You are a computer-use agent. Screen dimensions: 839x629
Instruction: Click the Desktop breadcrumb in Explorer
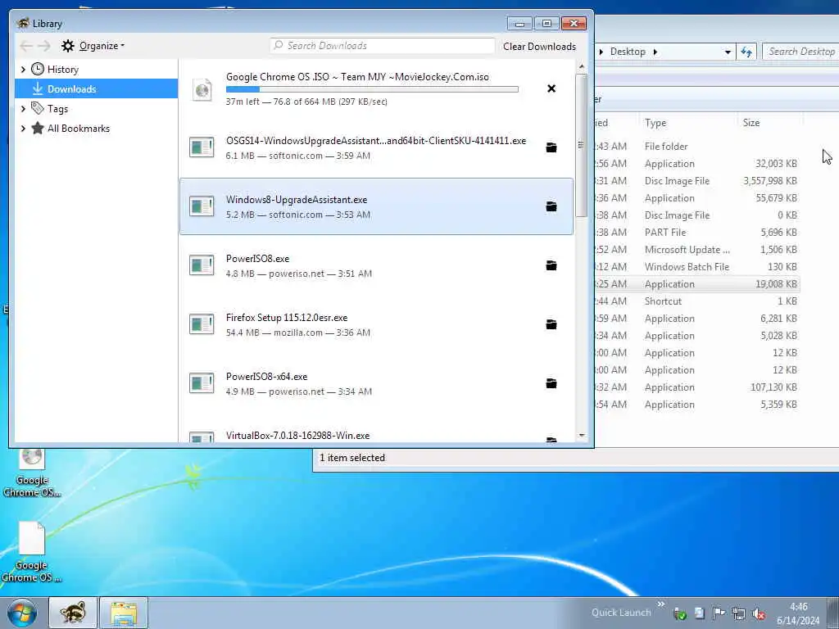tap(628, 52)
